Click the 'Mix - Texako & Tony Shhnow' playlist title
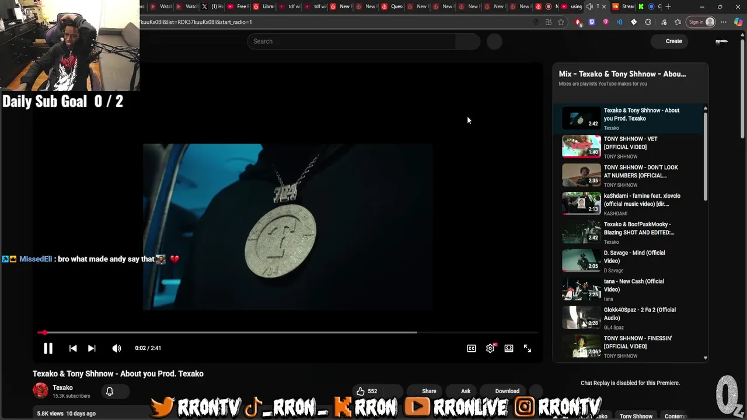 coord(622,74)
